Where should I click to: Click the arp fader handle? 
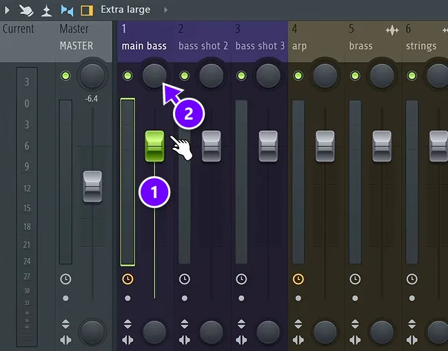click(325, 146)
